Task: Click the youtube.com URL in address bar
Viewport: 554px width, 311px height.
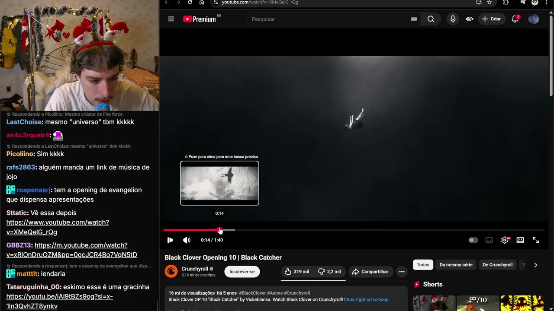Action: [x=260, y=2]
